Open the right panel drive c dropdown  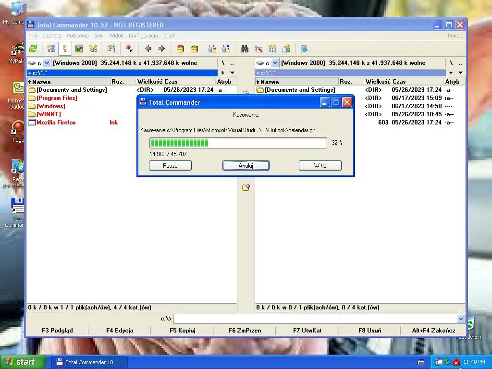(x=275, y=63)
